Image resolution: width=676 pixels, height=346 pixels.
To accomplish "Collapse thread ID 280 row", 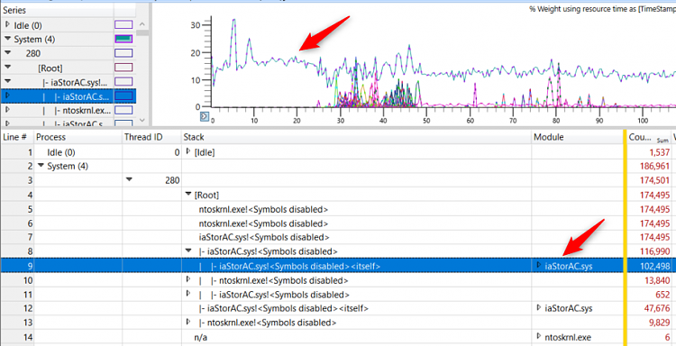I will click(130, 180).
